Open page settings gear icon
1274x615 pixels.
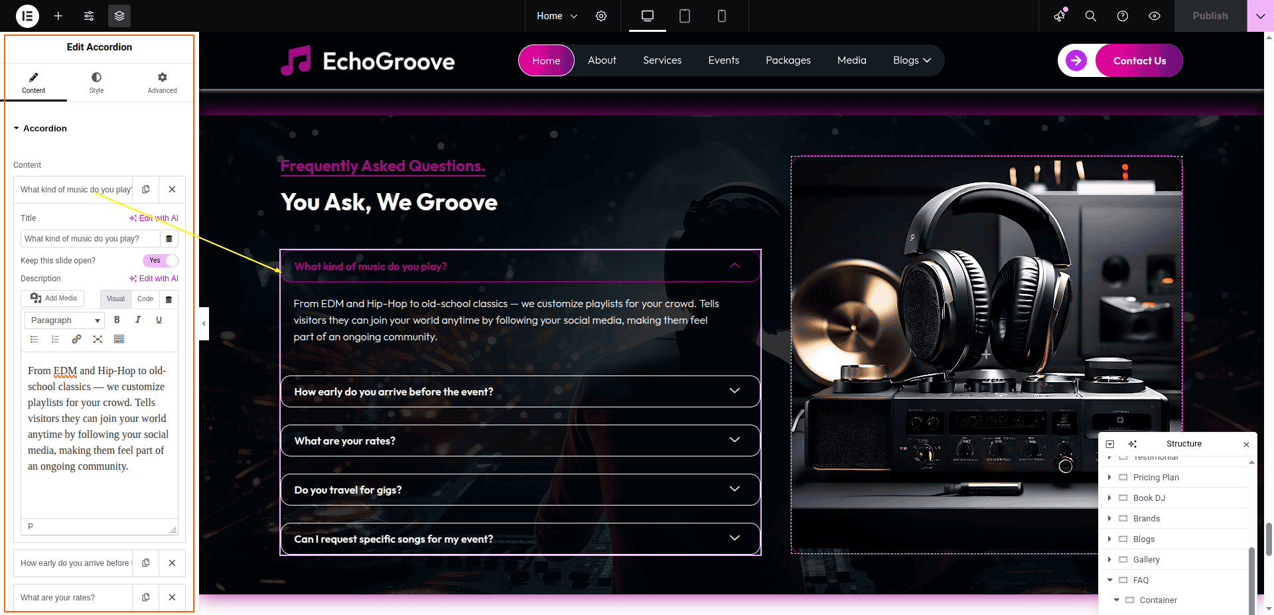tap(601, 16)
